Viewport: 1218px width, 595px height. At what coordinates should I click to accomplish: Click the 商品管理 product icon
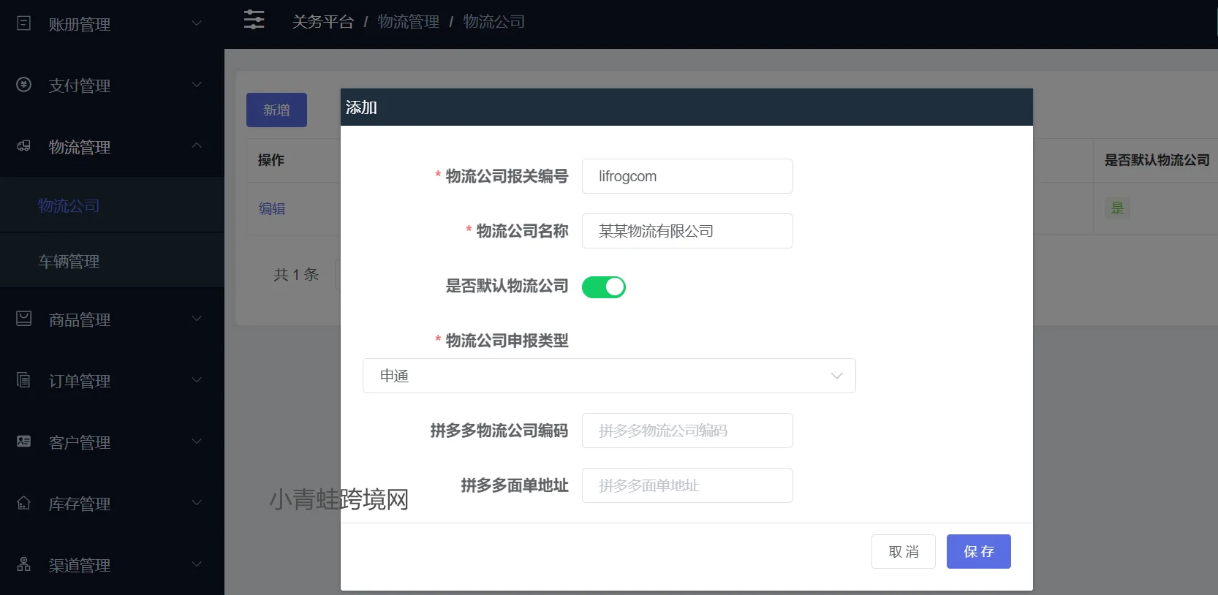pyautogui.click(x=23, y=319)
